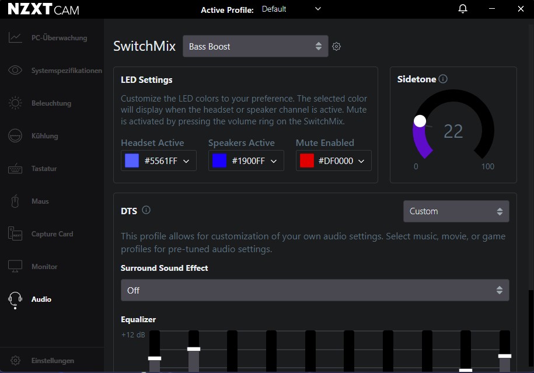Click the Systemspezifikationen eye icon
The width and height of the screenshot is (534, 373).
[x=15, y=70]
